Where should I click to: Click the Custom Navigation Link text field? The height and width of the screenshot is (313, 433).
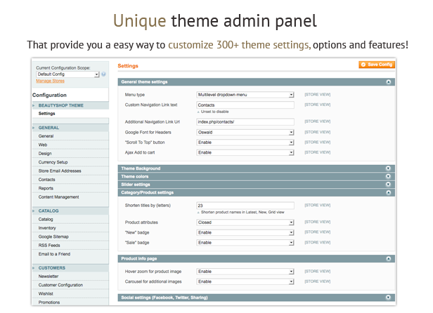point(245,105)
